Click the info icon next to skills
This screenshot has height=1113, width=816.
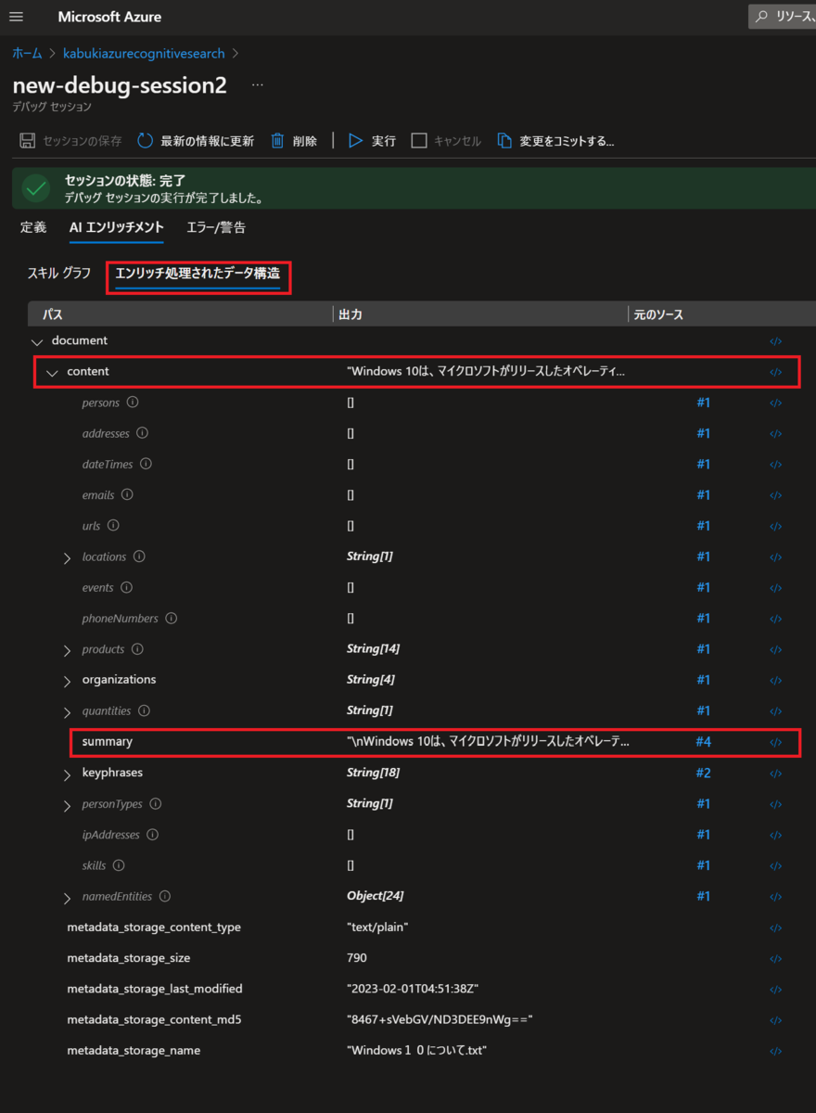coord(117,865)
